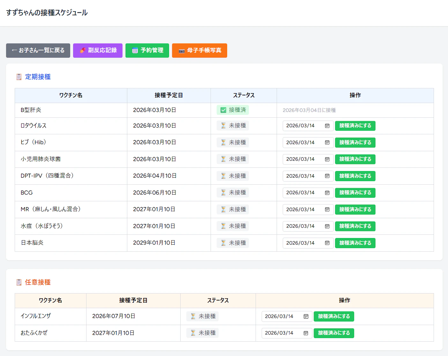Screen dimensions: 448x356
Task: Mark BCG as 接種済みにする
Action: pyautogui.click(x=355, y=193)
